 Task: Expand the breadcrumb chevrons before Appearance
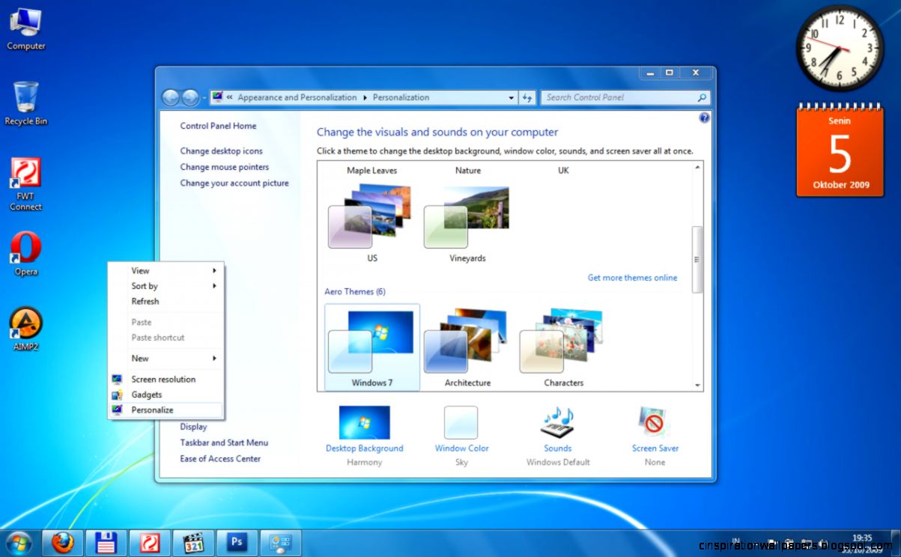coord(230,97)
